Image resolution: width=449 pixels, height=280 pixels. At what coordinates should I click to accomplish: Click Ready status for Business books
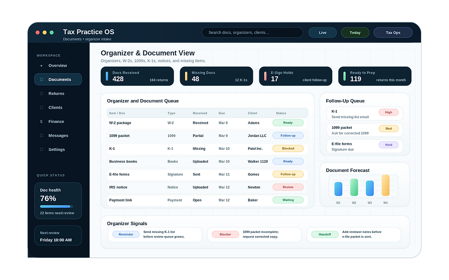click(x=288, y=161)
